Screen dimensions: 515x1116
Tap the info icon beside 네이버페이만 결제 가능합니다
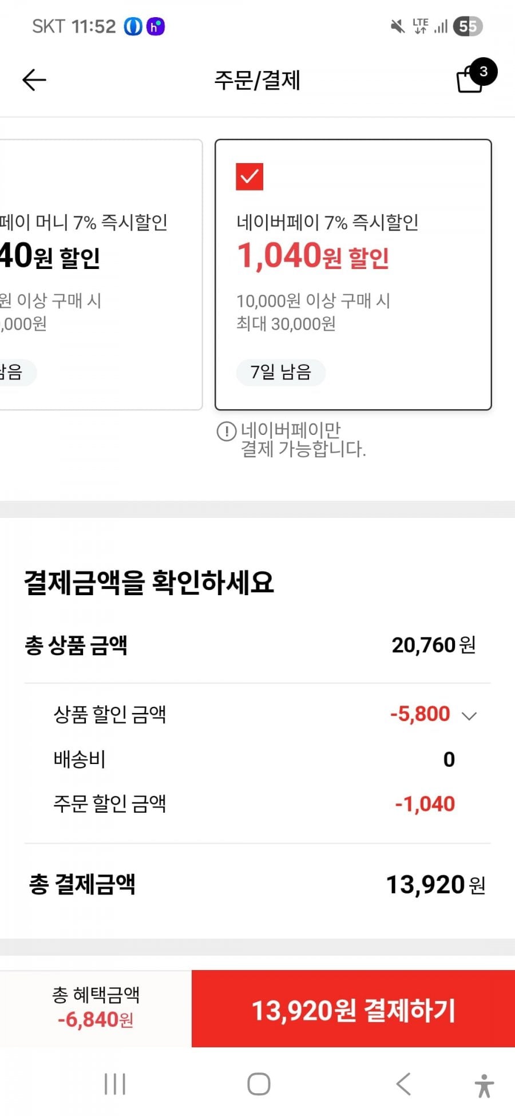tap(227, 432)
